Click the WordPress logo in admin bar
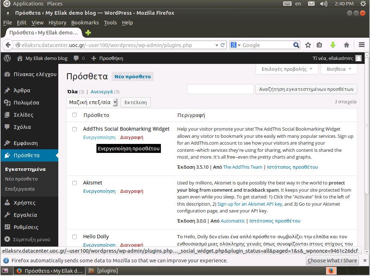The width and height of the screenshot is (370, 276). click(x=7, y=58)
